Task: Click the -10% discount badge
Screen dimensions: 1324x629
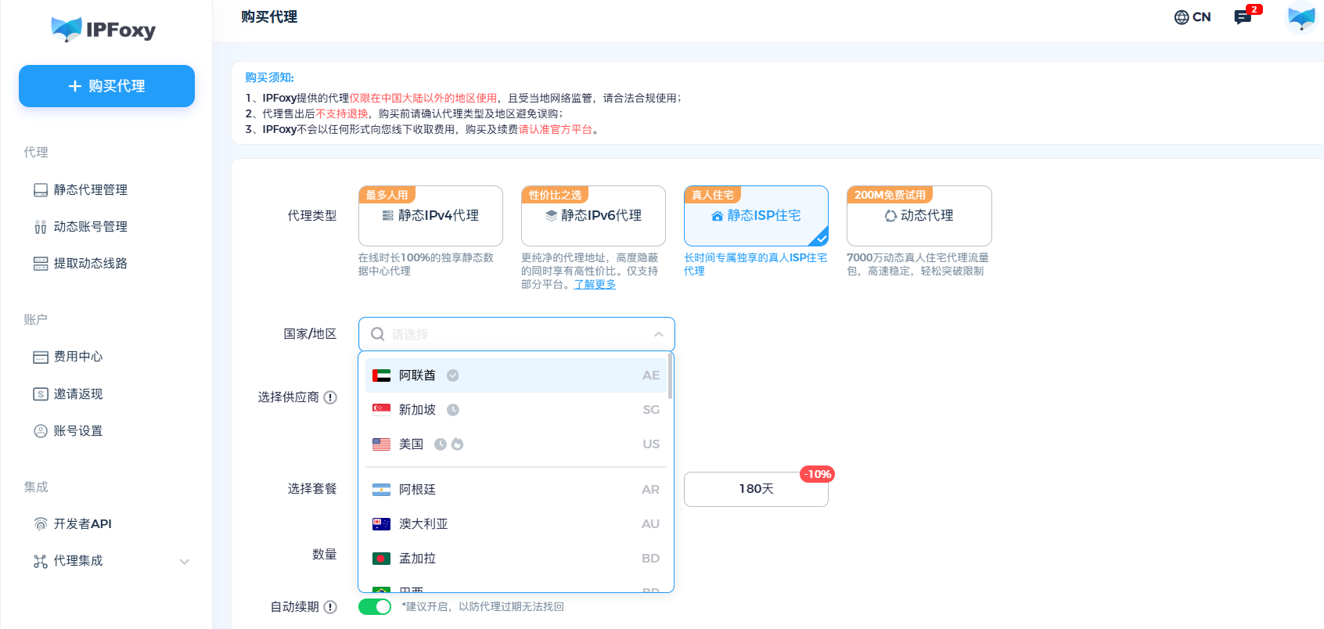Action: click(x=818, y=474)
